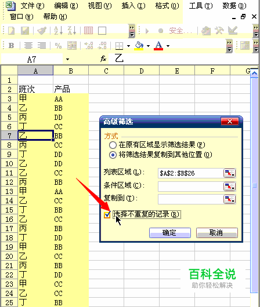Image resolution: width=260 pixels, height=307 pixels.
Task: Click the Excel workbook icon in menu bar
Action: (11, 5)
